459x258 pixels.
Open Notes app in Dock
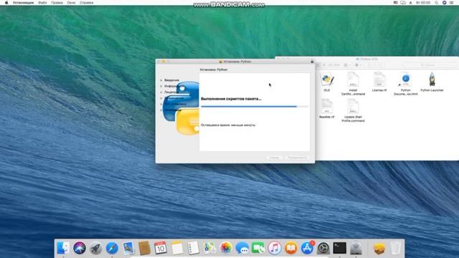tap(177, 248)
